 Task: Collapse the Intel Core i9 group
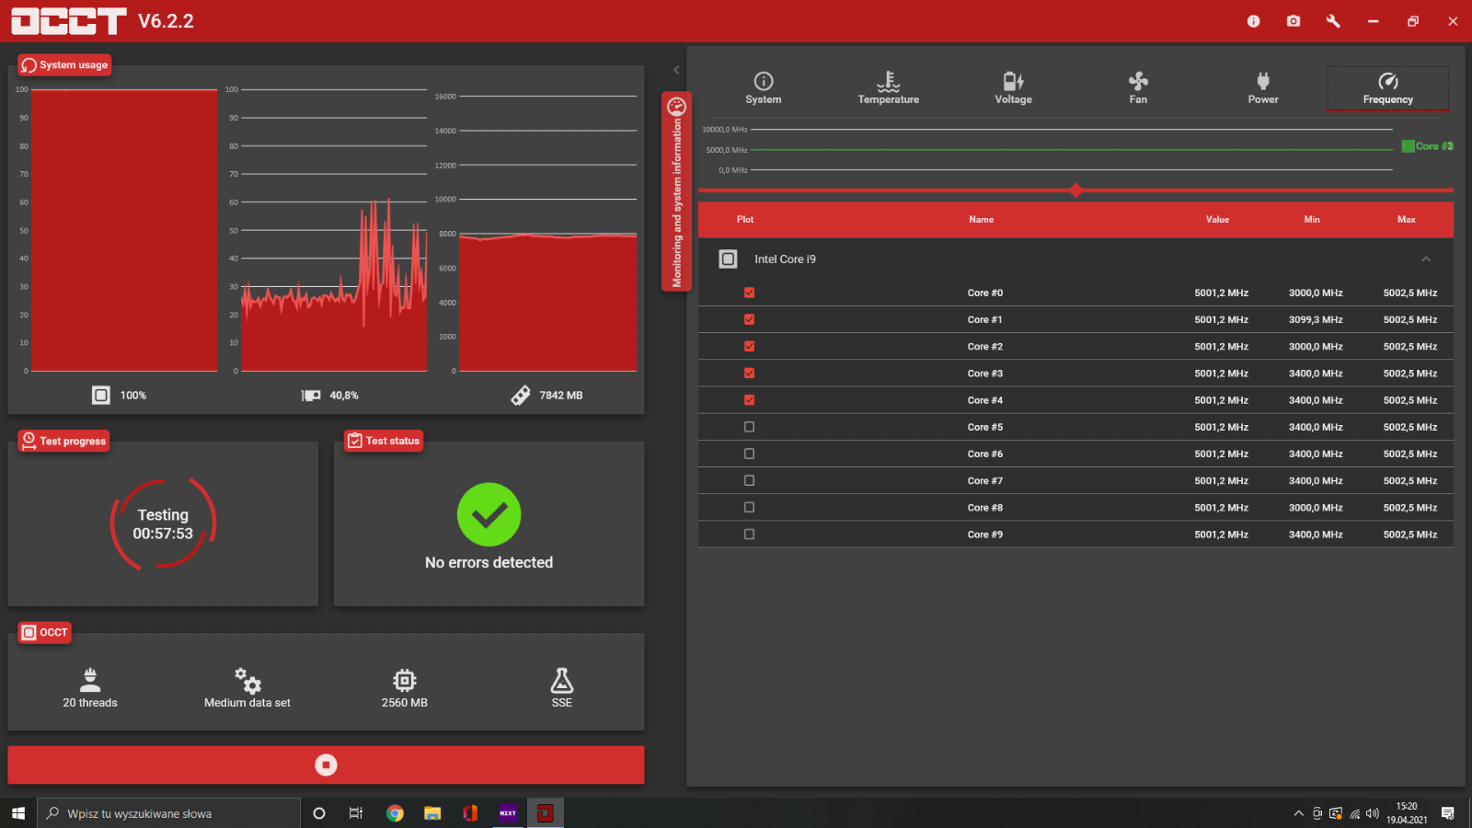pos(1426,259)
